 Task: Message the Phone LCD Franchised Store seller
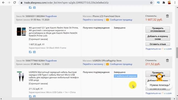coord(121,20)
